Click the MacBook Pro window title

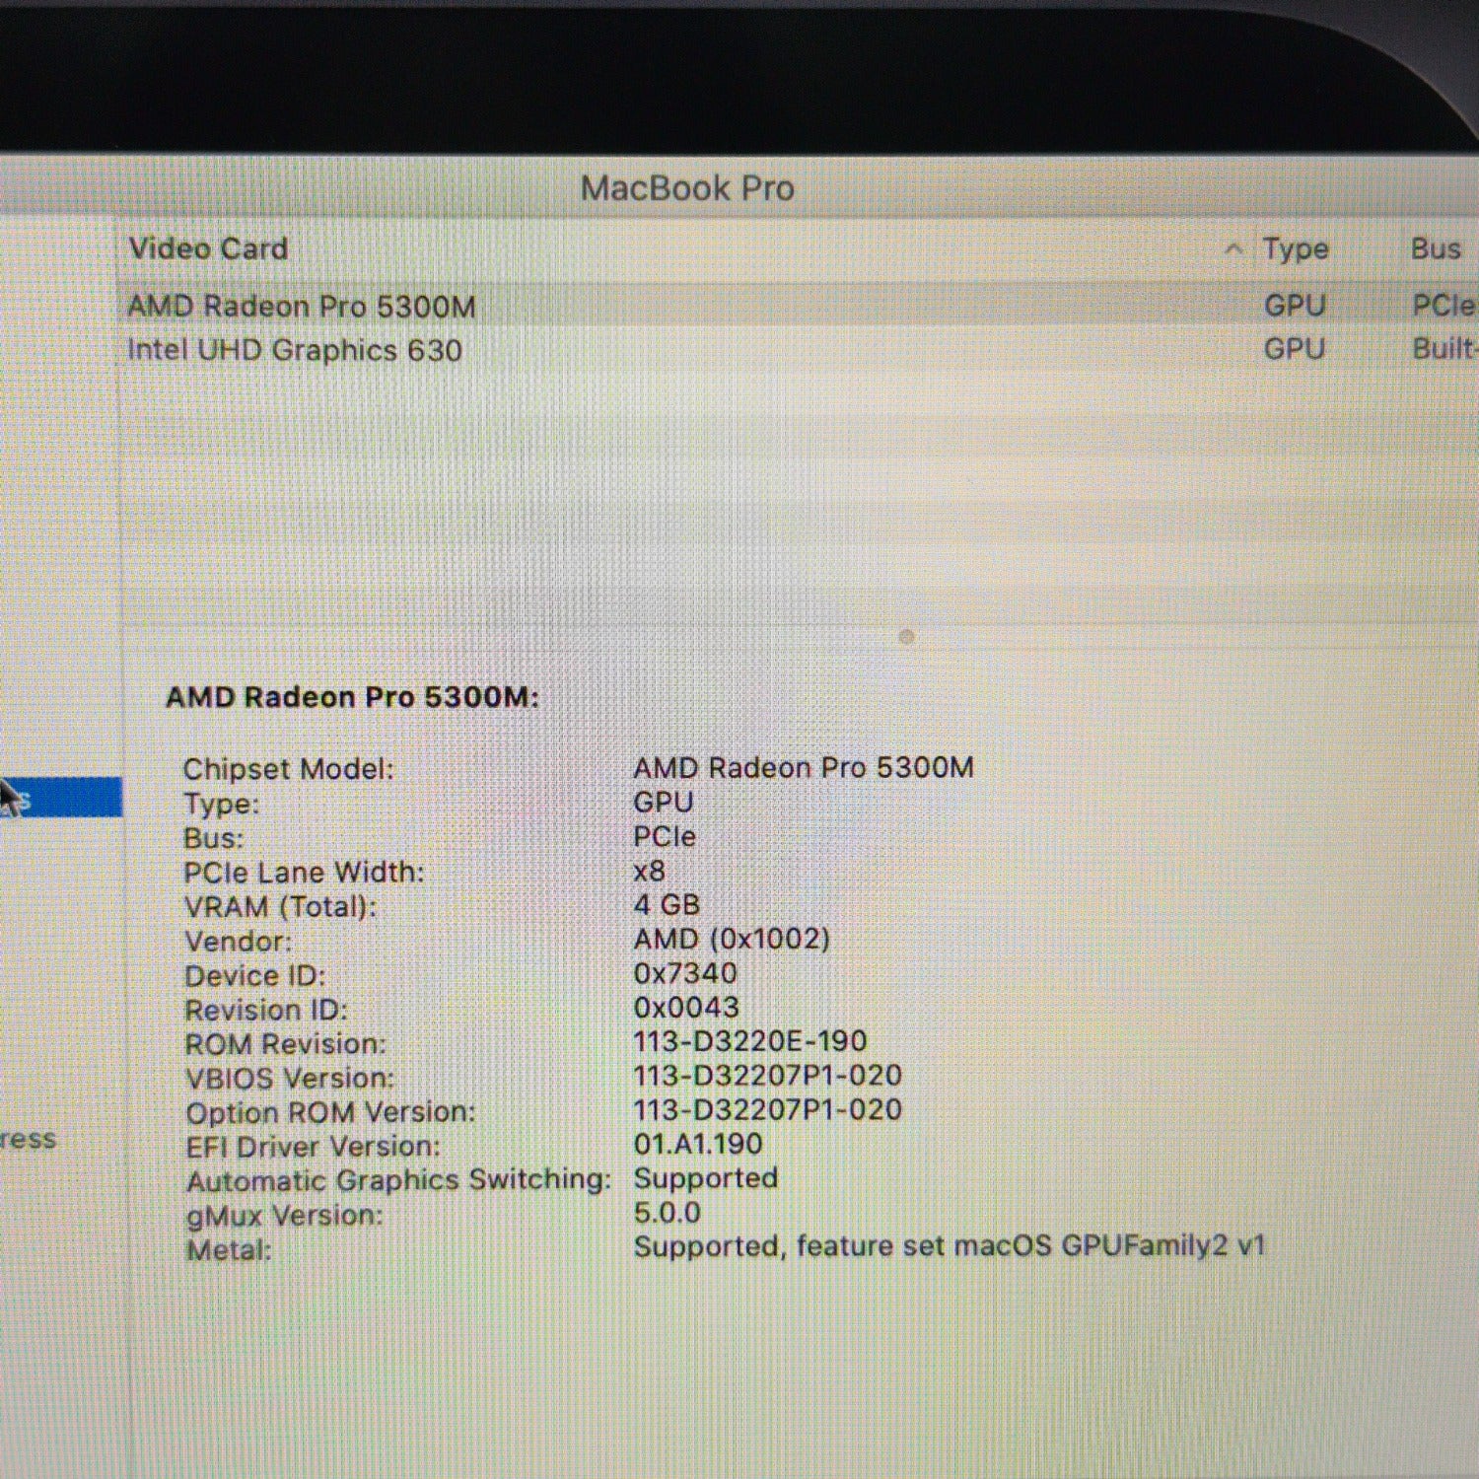click(687, 188)
